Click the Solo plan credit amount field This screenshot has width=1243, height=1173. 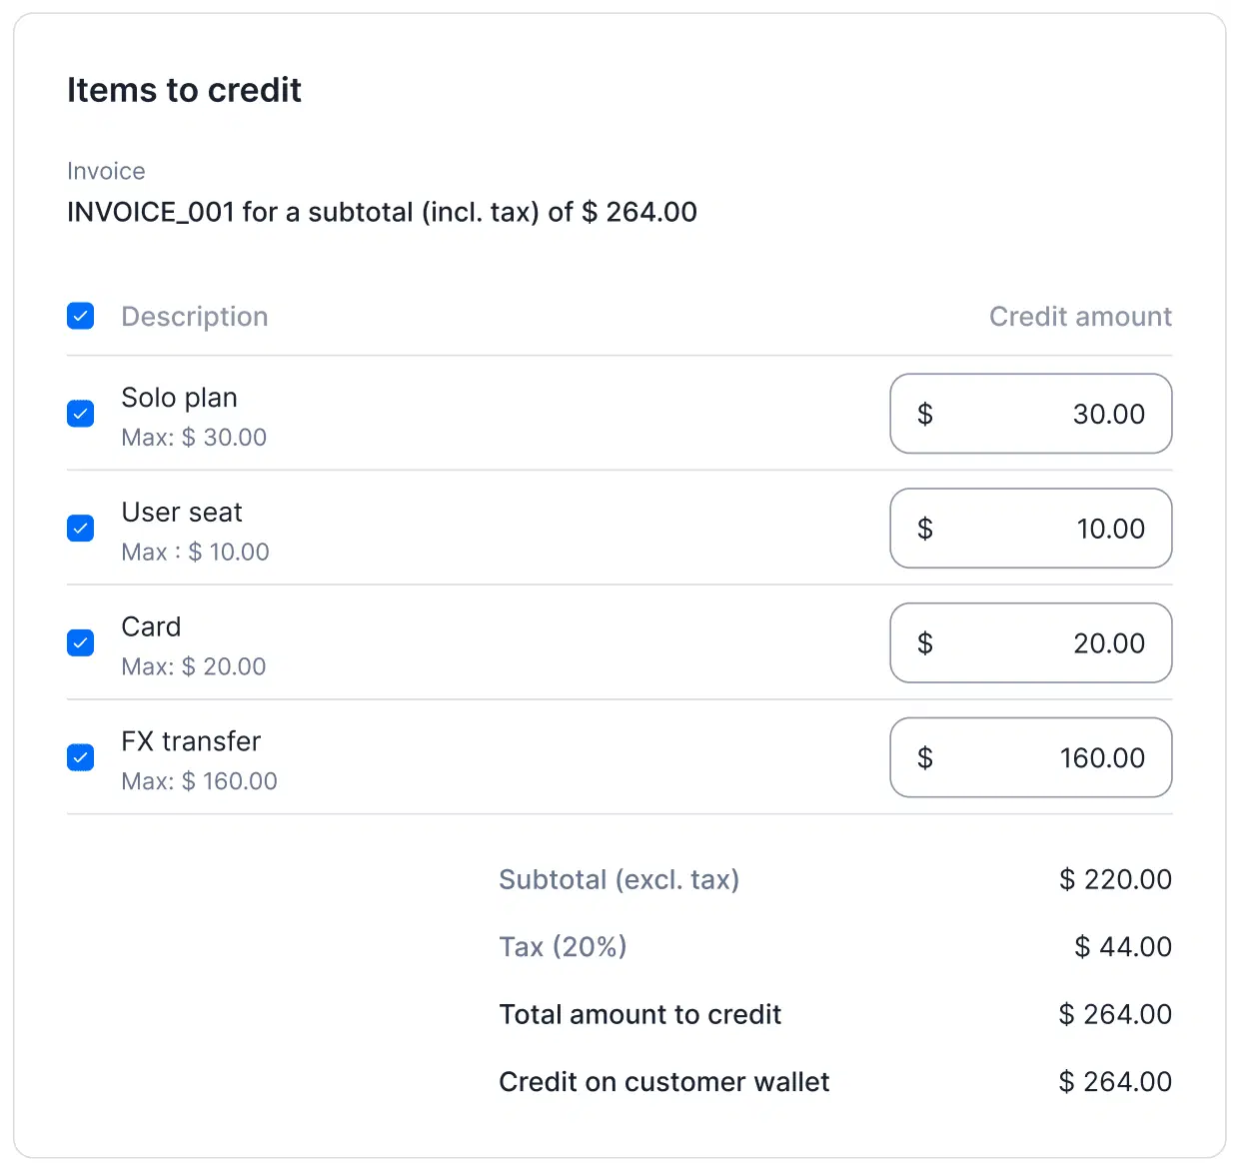click(x=1030, y=414)
